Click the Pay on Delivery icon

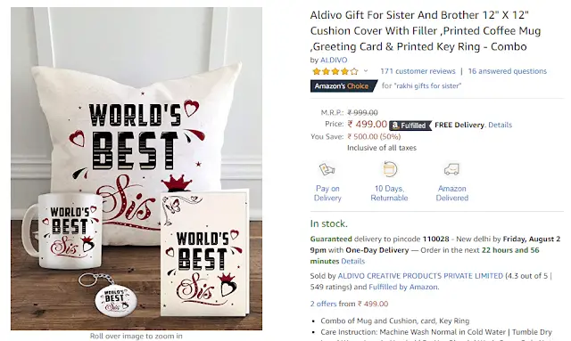[327, 169]
